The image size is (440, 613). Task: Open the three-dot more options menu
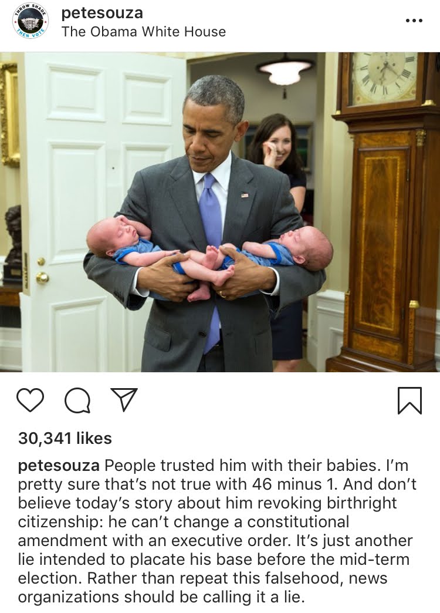tap(414, 21)
